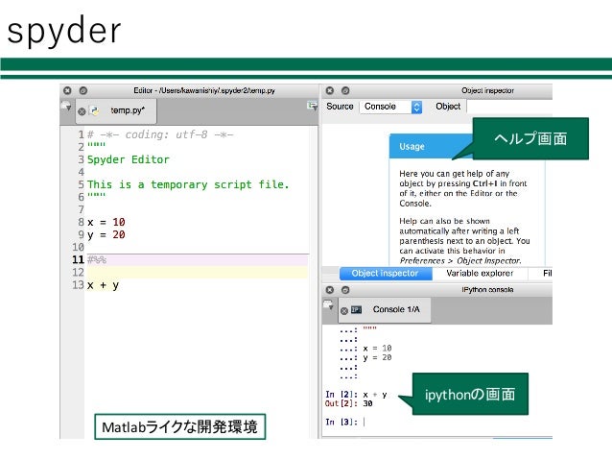Click the Object input field in inspector
Screen dimensions: 612x460
pos(509,107)
